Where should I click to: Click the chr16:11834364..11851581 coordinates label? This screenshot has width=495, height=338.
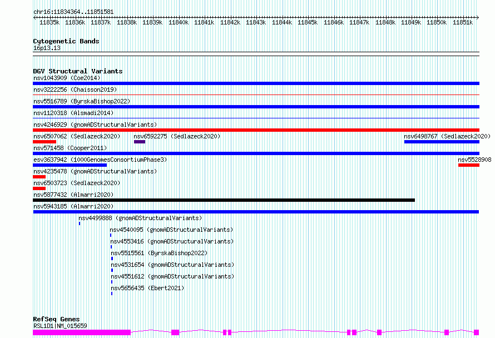pyautogui.click(x=73, y=12)
